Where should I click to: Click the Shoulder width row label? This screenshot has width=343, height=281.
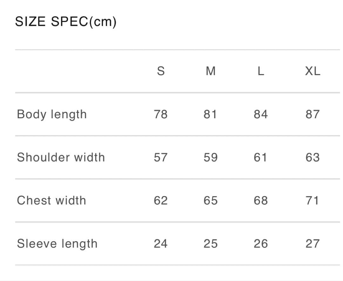pos(61,157)
